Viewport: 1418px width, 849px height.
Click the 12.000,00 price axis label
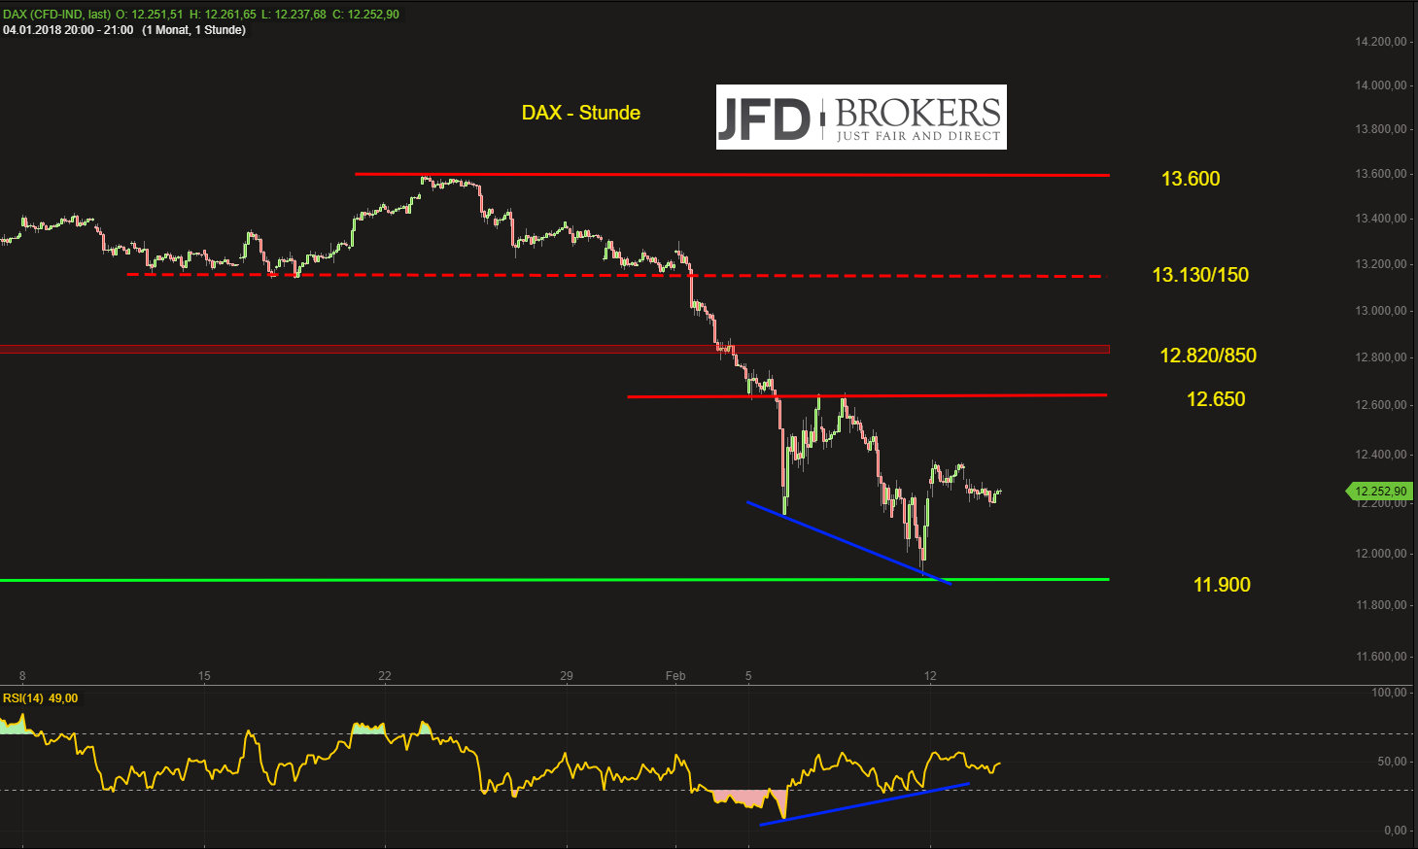pos(1381,554)
